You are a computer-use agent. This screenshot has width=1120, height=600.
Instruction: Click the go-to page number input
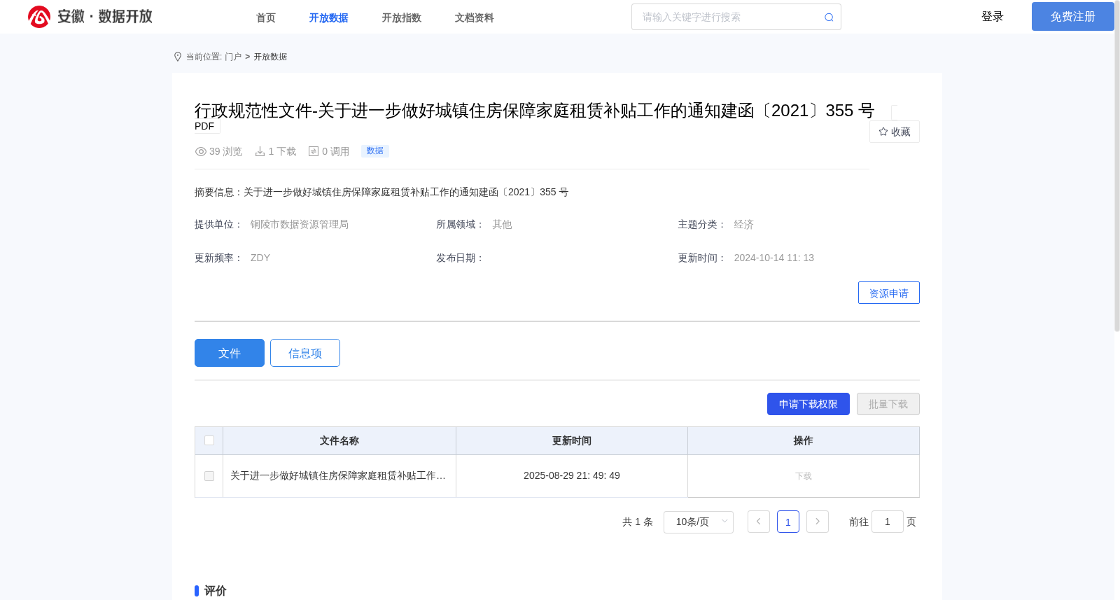[888, 522]
